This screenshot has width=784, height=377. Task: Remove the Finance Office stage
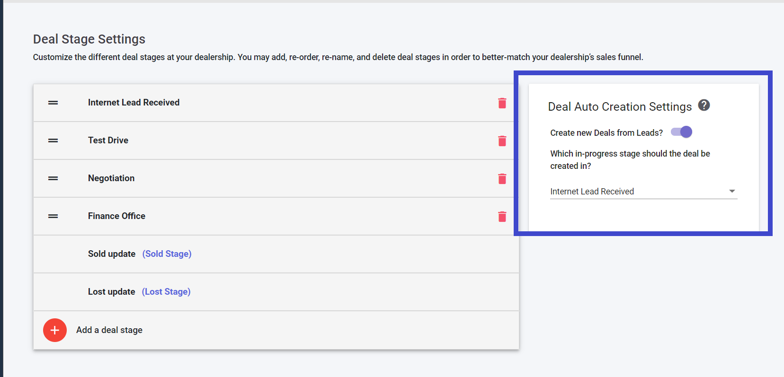(x=502, y=217)
